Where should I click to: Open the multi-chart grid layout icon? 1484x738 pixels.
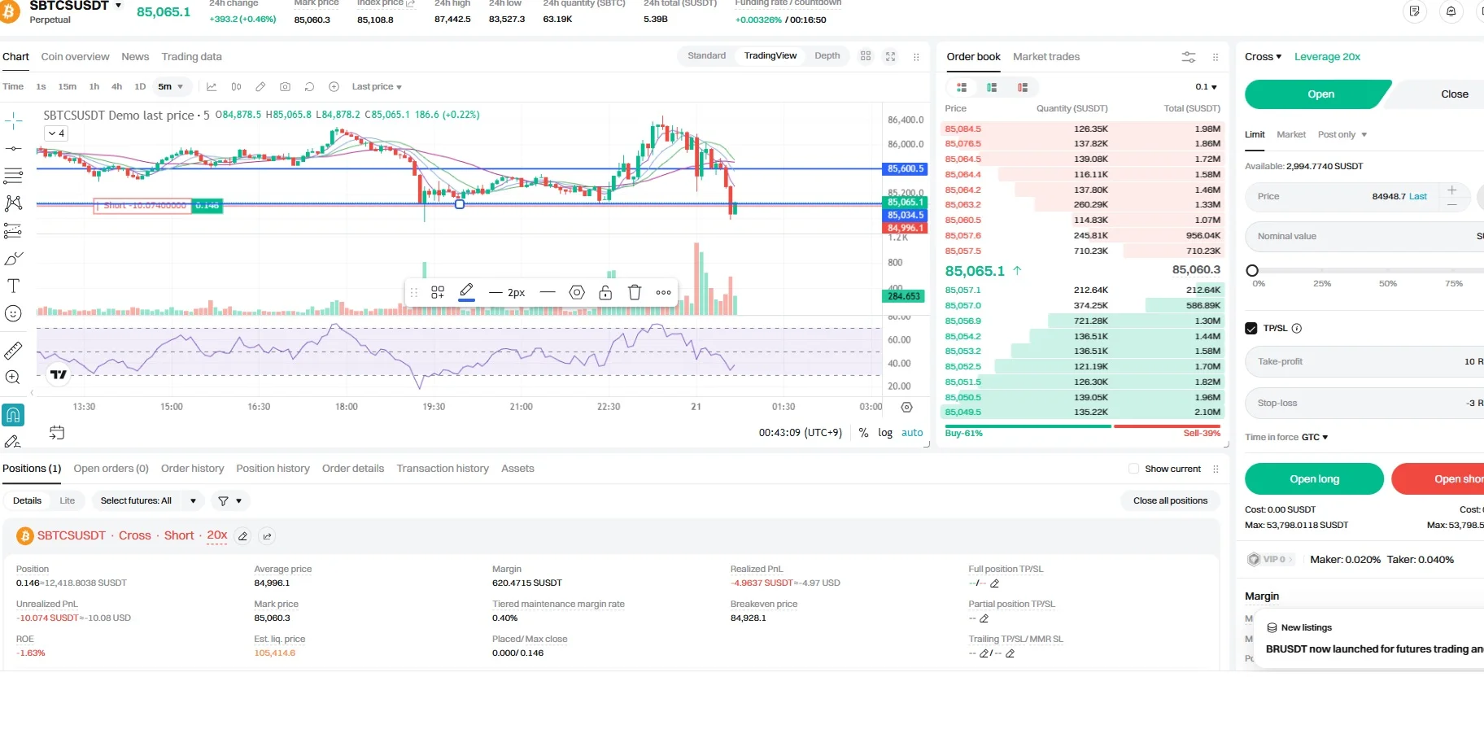[x=866, y=56]
